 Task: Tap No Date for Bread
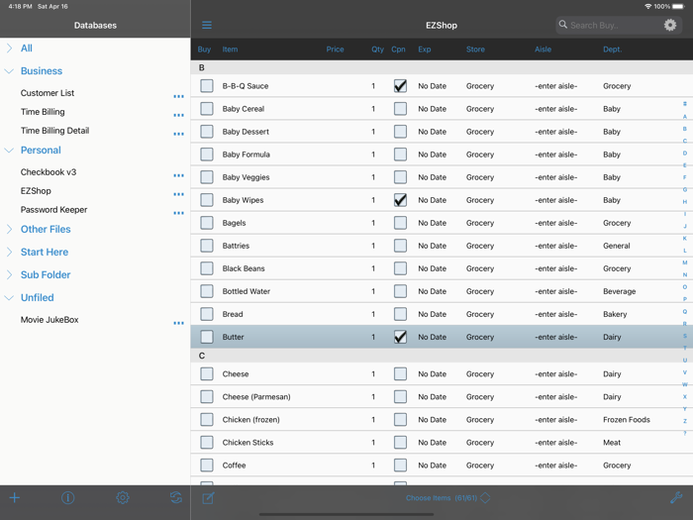433,314
